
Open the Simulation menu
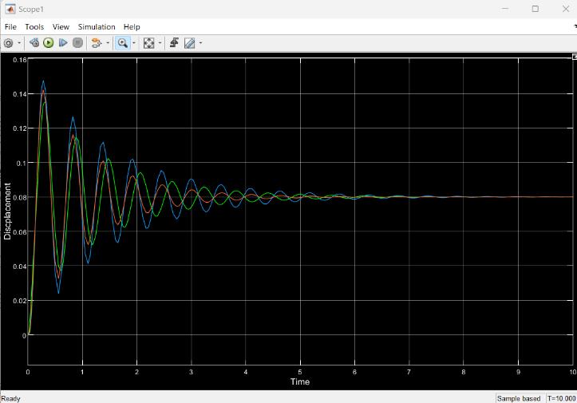tap(97, 27)
